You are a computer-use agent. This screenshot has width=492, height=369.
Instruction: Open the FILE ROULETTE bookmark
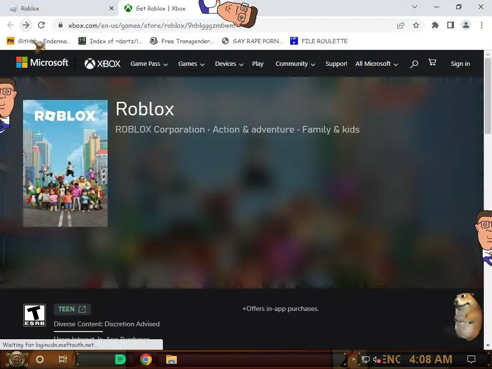click(319, 41)
